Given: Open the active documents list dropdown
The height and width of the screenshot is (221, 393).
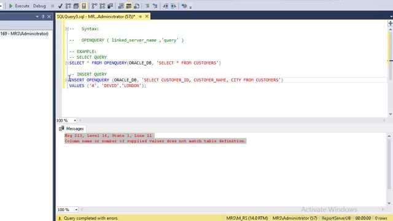Looking at the screenshot, I should [x=391, y=17].
